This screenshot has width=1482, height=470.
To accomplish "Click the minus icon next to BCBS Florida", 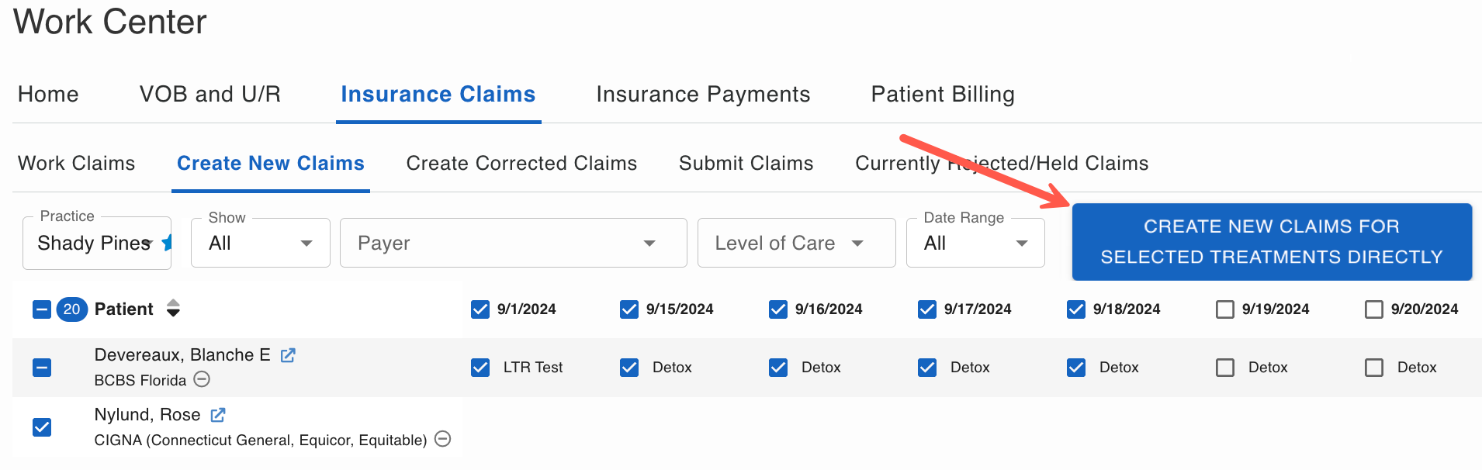I will (201, 380).
